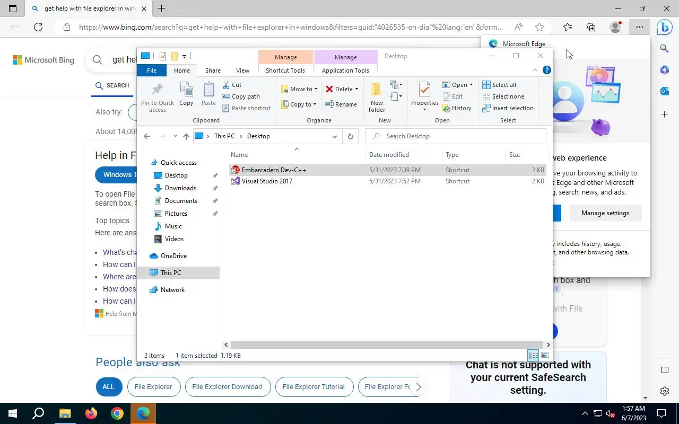
Task: Go back in File Explorer
Action: click(x=147, y=136)
